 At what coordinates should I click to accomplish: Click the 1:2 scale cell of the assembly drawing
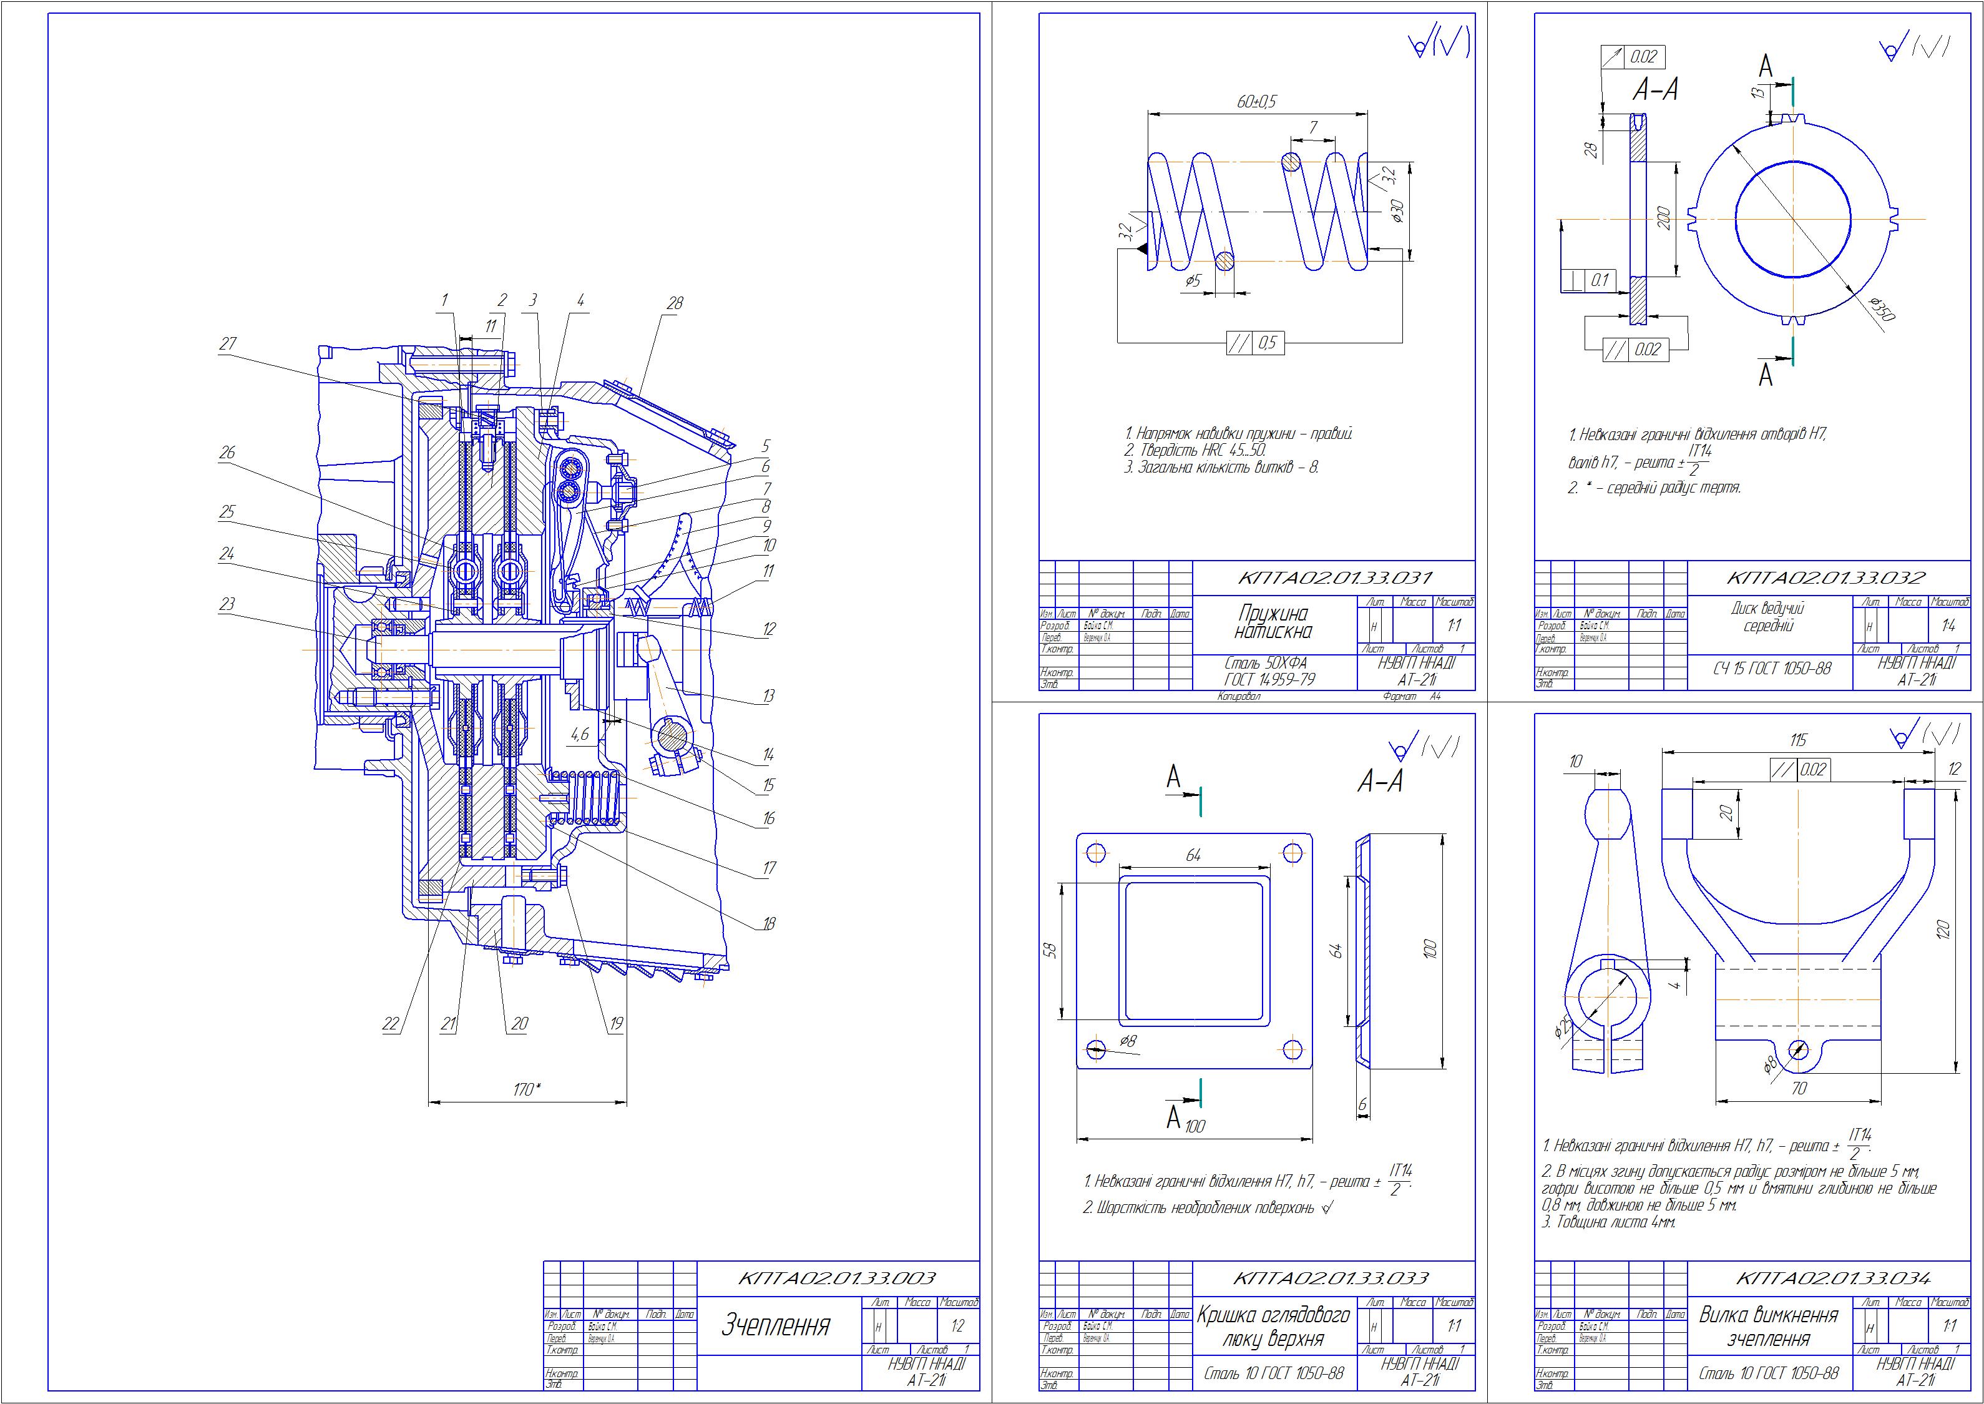point(957,1326)
